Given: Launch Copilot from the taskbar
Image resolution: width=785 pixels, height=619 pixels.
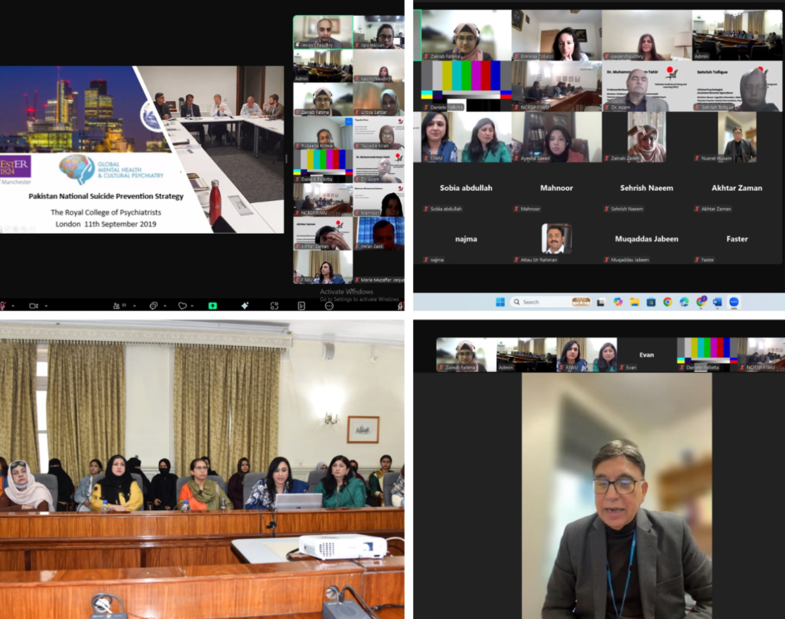Looking at the screenshot, I should (x=618, y=302).
